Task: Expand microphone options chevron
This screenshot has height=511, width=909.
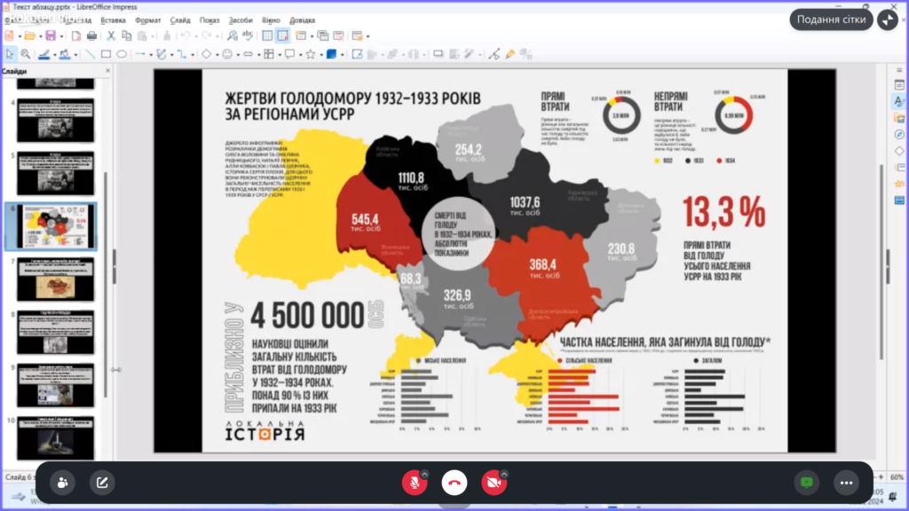Action: (x=425, y=474)
